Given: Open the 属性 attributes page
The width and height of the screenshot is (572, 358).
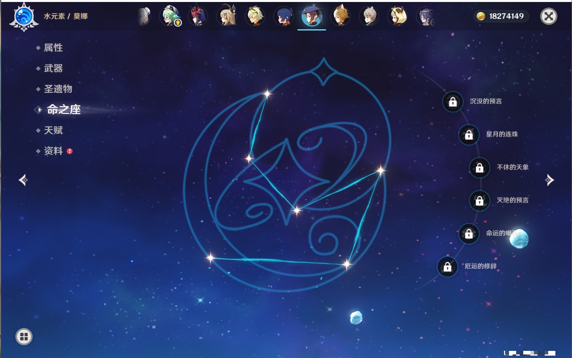Looking at the screenshot, I should point(53,48).
